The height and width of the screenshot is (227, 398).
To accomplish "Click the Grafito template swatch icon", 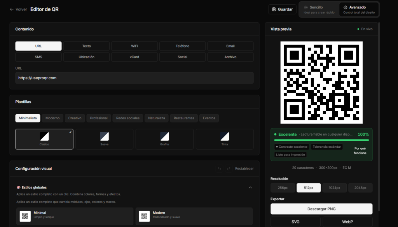I will coord(164,136).
